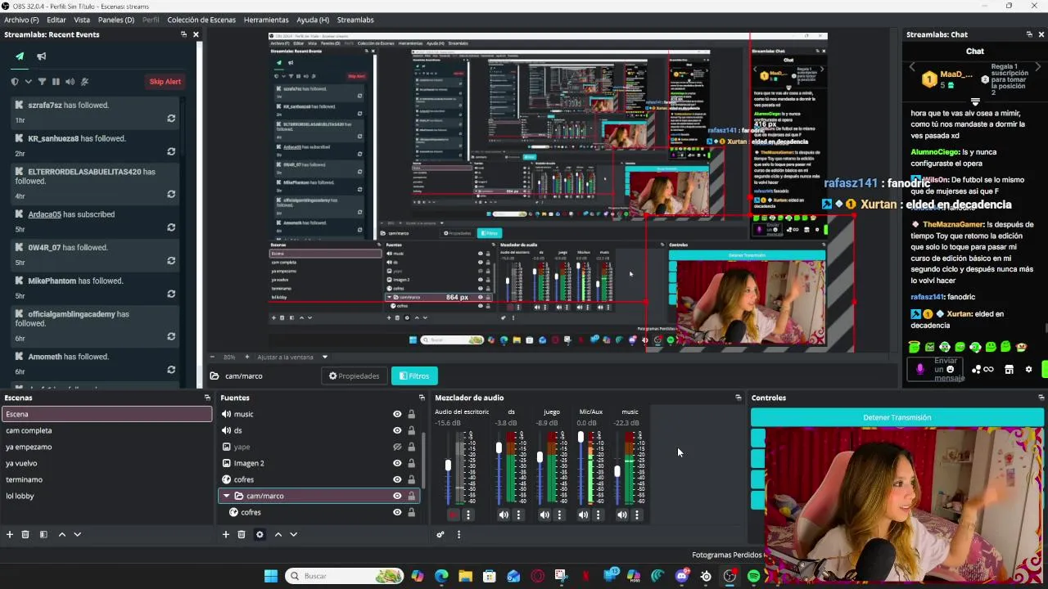Collapse the chat leaderboard arrow
Viewport: 1048px width, 589px height.
coord(975,102)
